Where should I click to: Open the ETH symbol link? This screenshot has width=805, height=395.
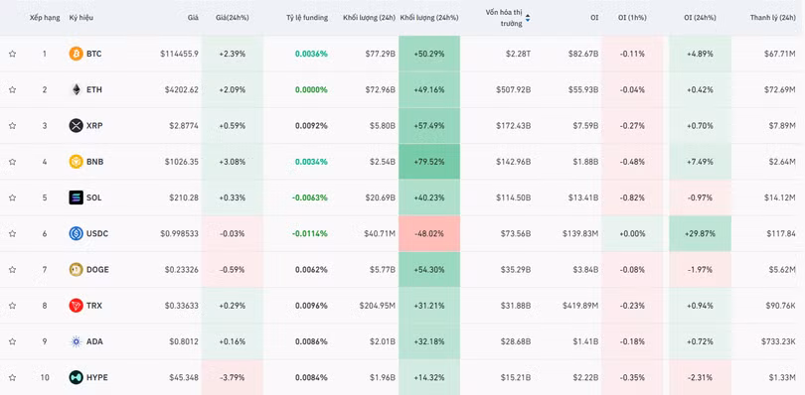pos(94,89)
